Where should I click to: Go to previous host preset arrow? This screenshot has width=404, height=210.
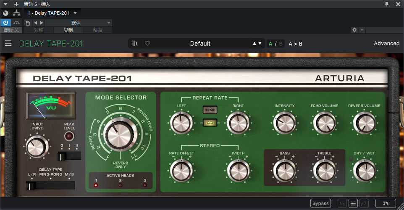click(x=36, y=23)
